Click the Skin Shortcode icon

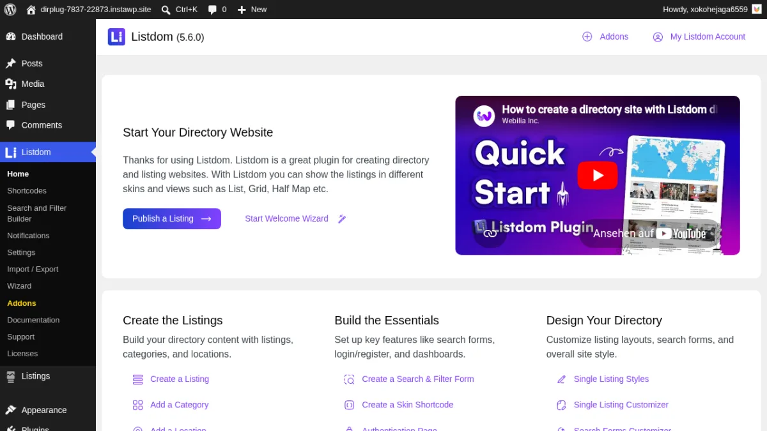pyautogui.click(x=349, y=405)
